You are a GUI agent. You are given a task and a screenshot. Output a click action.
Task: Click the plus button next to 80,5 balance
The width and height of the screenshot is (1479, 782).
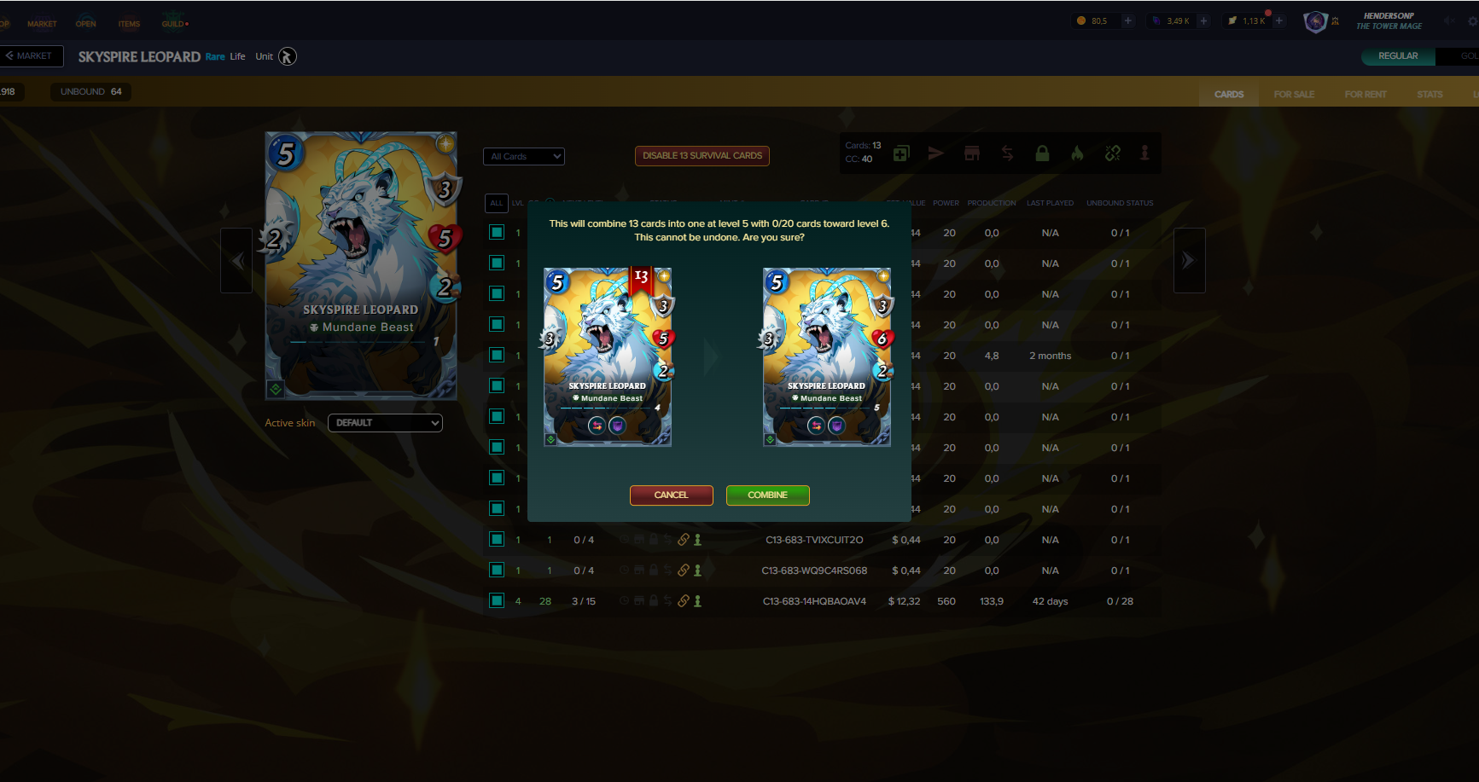pyautogui.click(x=1127, y=20)
